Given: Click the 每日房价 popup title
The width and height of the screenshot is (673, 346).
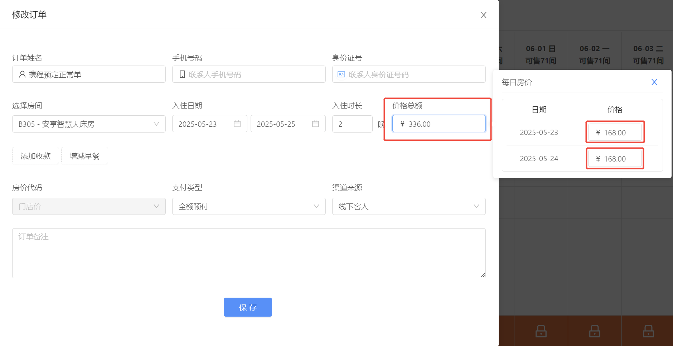Looking at the screenshot, I should (x=517, y=82).
